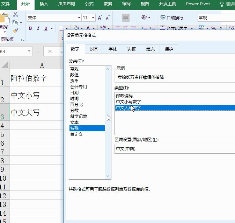Switch to the 对齐 dialog tab
The width and height of the screenshot is (235, 223).
94,49
